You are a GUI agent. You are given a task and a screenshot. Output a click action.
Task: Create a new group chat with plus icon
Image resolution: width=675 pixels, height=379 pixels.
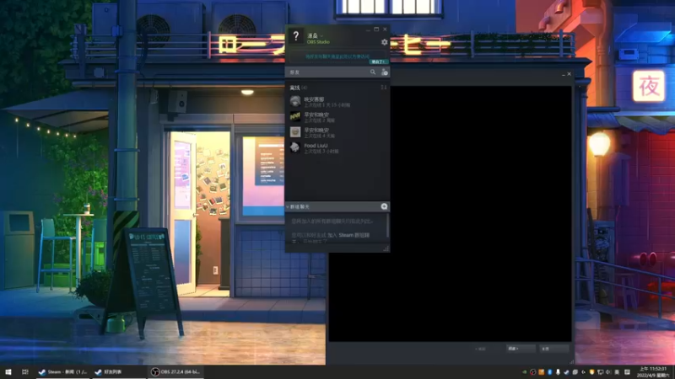tap(384, 206)
